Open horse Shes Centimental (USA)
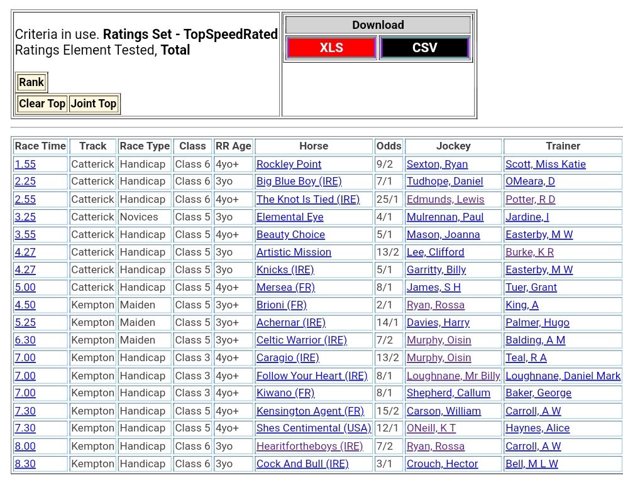This screenshot has width=623, height=483. (314, 428)
